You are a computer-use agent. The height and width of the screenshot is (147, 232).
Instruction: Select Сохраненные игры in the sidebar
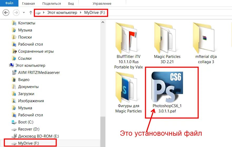click(x=36, y=51)
